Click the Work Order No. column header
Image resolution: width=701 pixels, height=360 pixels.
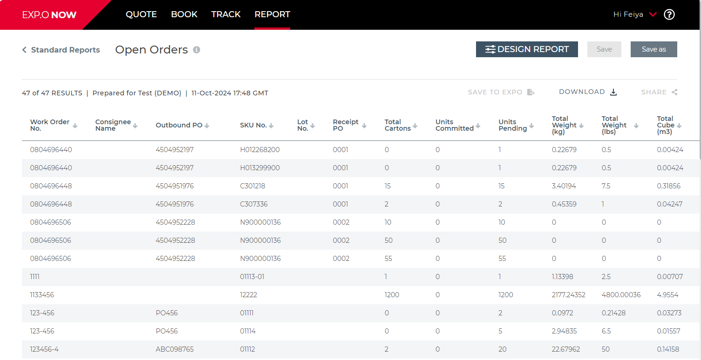tap(50, 125)
